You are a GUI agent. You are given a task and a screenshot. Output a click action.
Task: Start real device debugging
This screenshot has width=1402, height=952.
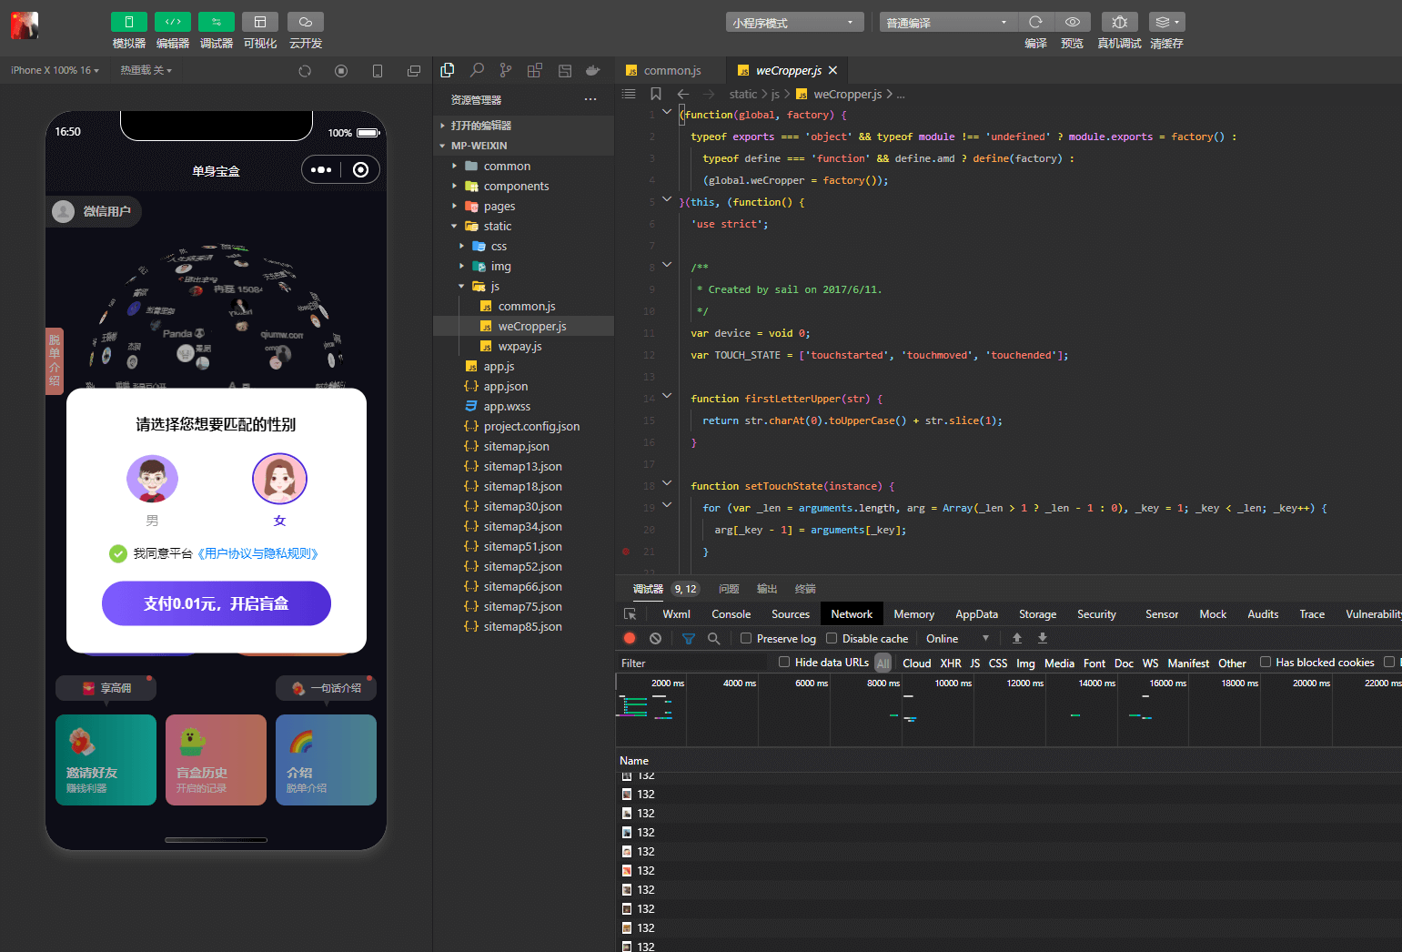[x=1119, y=22]
